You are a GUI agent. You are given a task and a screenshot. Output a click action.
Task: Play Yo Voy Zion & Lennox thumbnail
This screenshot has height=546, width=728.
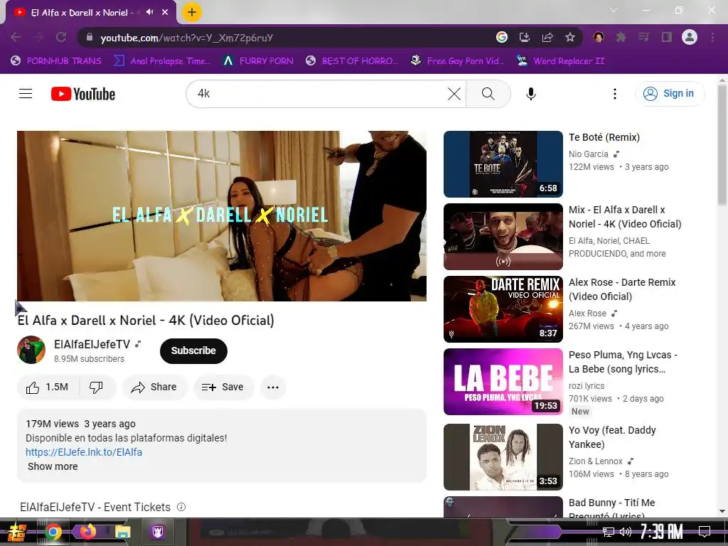[x=503, y=457]
